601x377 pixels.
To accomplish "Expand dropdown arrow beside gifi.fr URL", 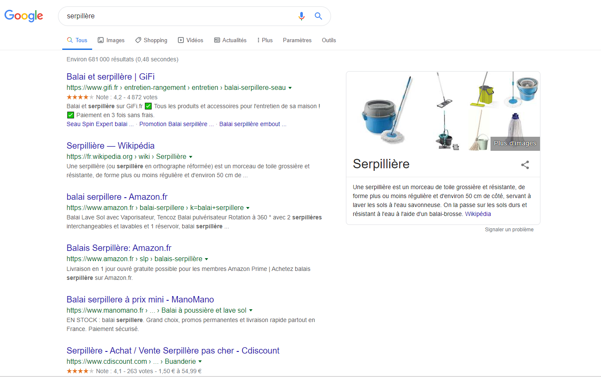I will coord(290,88).
